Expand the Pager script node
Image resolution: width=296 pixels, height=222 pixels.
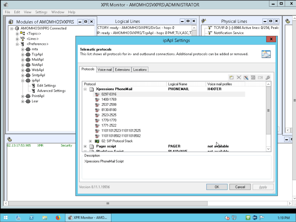[85, 146]
